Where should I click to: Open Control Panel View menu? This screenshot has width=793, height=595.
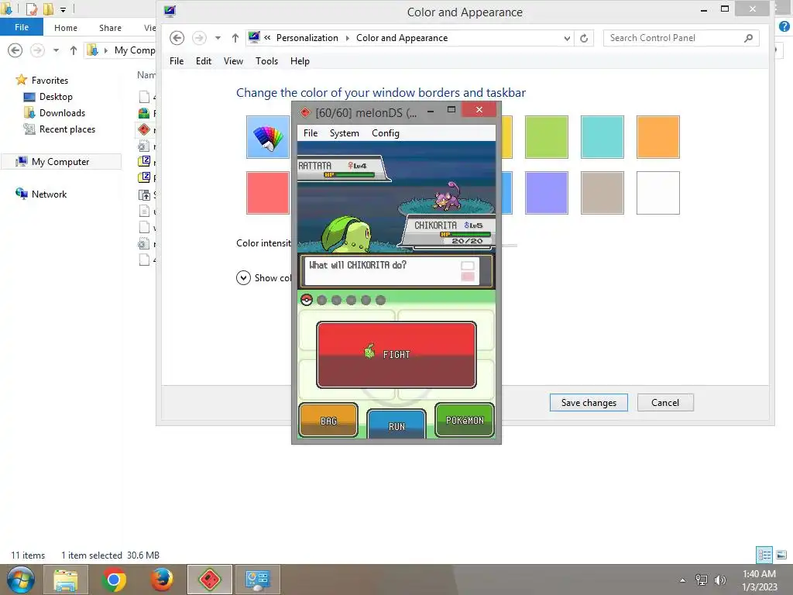(233, 61)
